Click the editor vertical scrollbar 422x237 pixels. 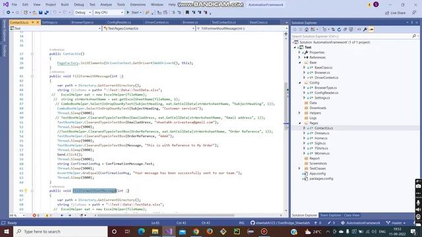(x=286, y=103)
